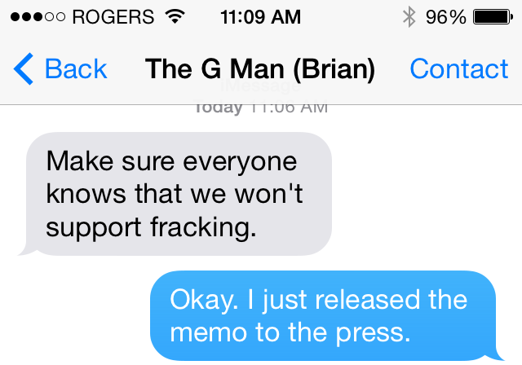This screenshot has height=365, width=522.
Task: Tap the cellular signal strength dots
Action: 38,17
